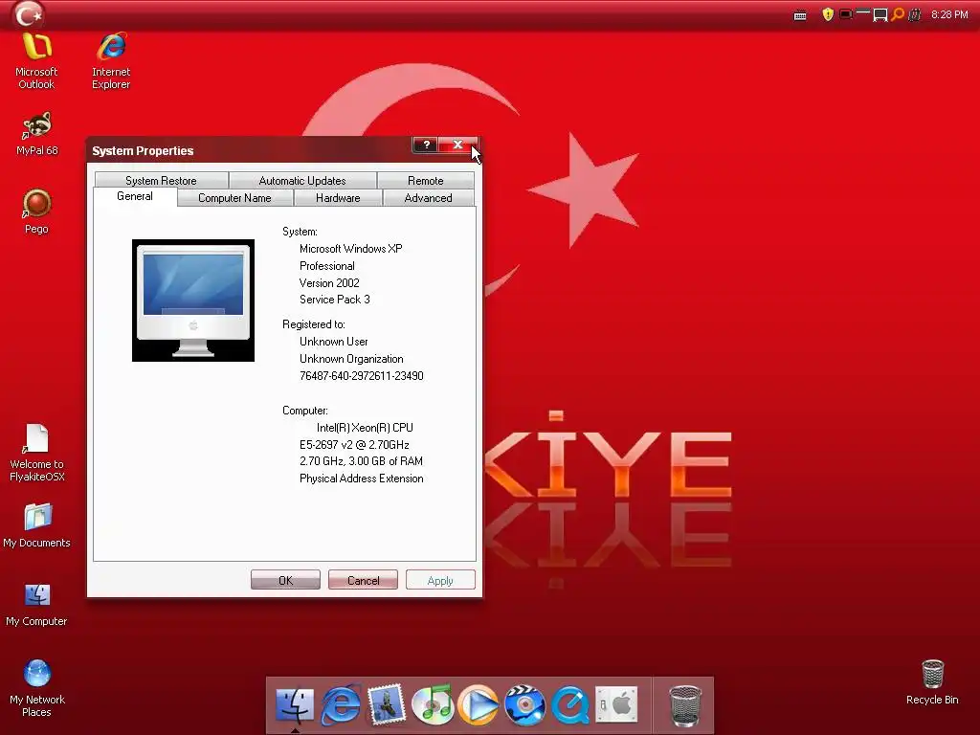Click the red-framed display tray icon
Viewport: 980px width, 735px height.
(846, 13)
